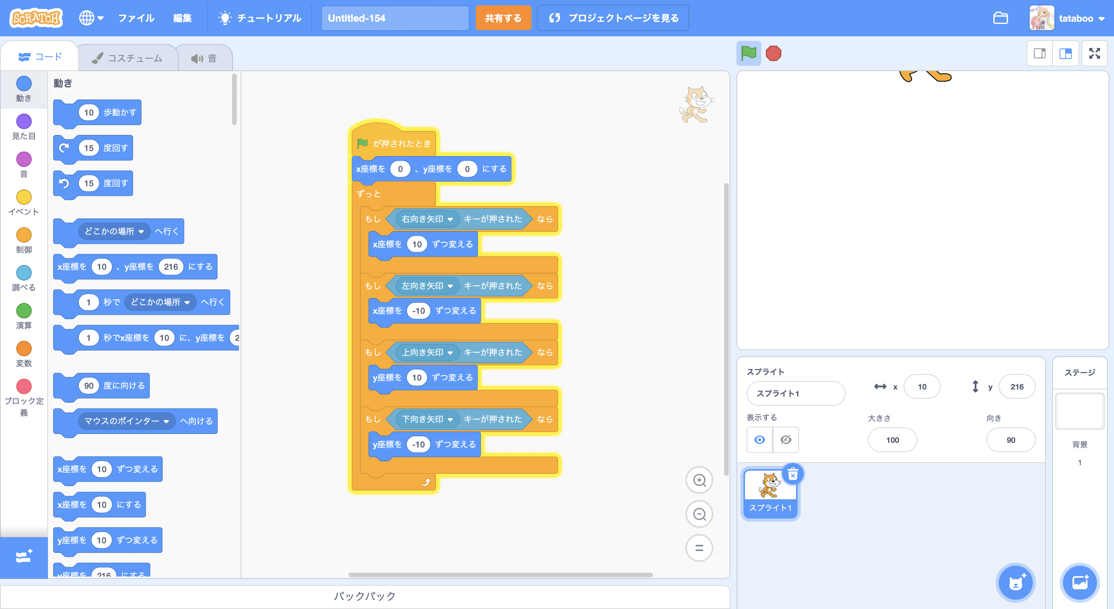Click the green flag to run

tap(748, 54)
